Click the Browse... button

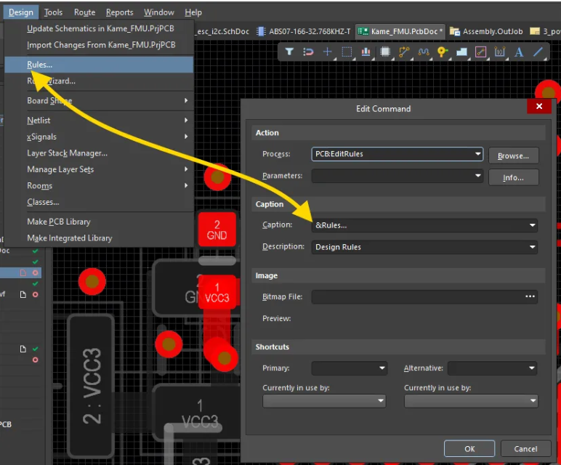513,156
